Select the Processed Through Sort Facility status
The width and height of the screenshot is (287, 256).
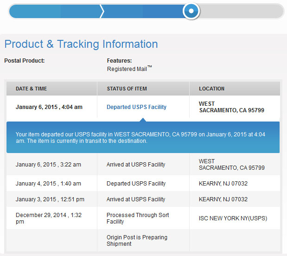point(138,218)
